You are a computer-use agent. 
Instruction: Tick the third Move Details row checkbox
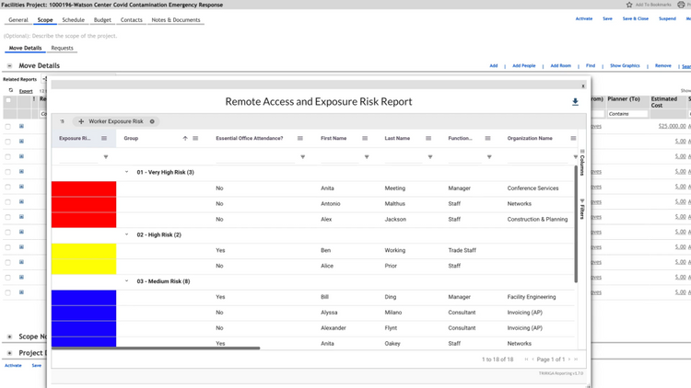pos(8,156)
